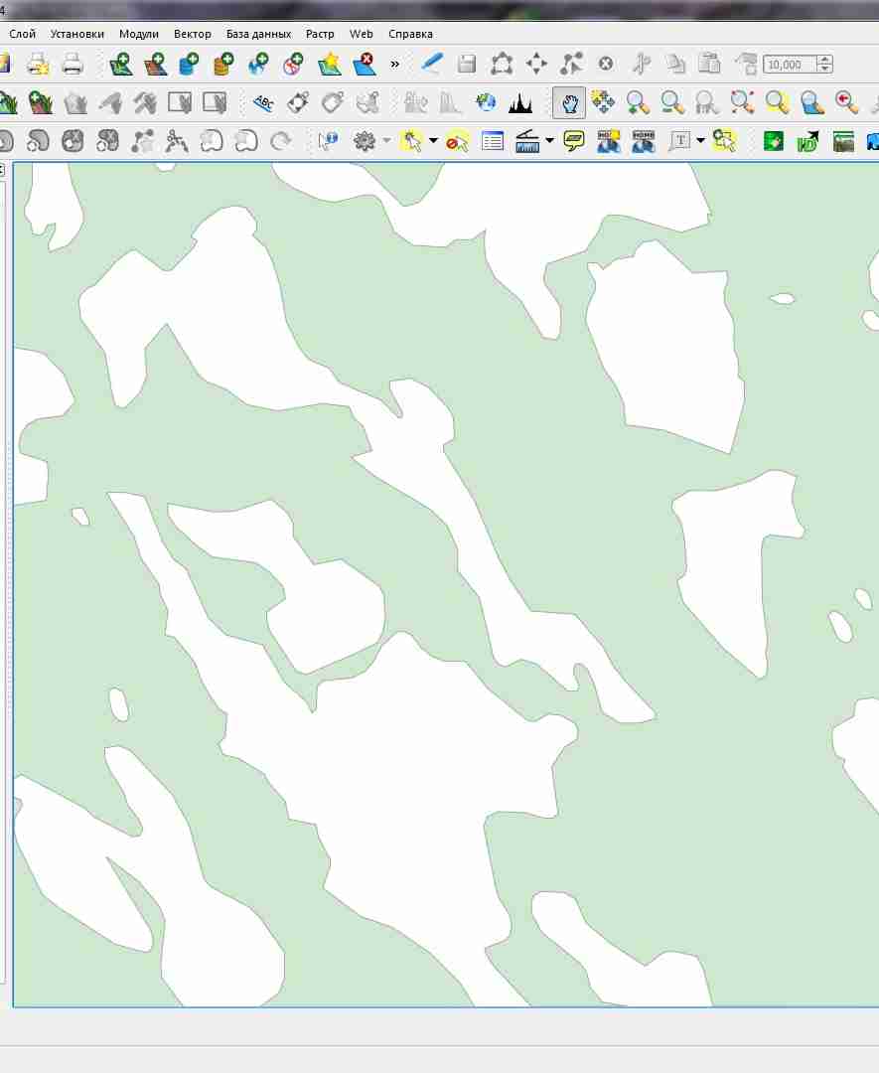
Task: Click the green ID arrow plugin icon
Action: click(808, 142)
